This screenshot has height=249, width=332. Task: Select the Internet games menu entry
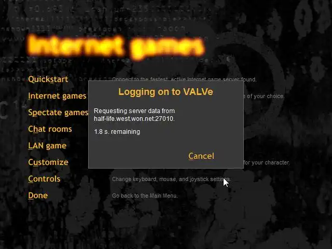57,96
